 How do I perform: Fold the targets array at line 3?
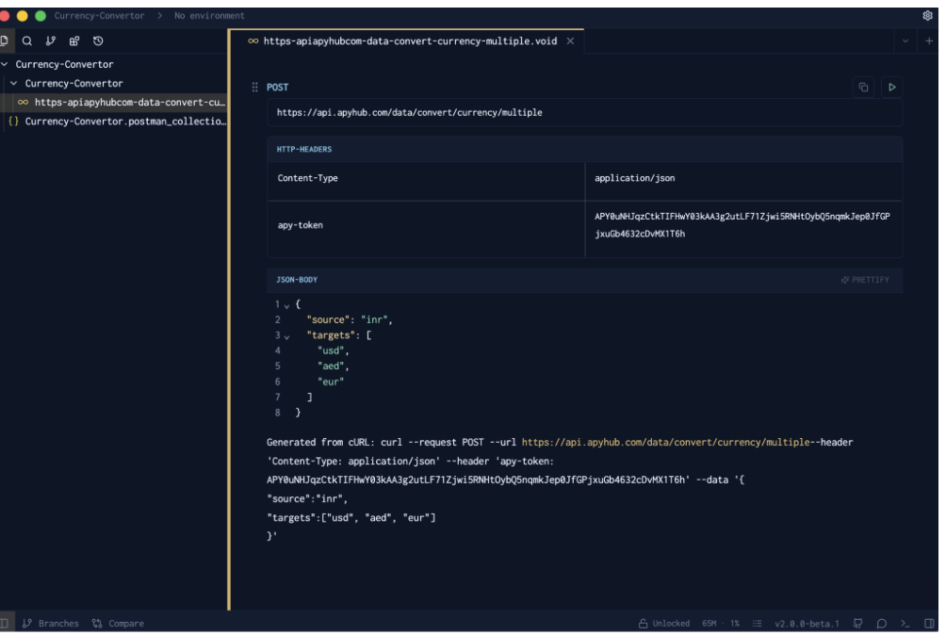click(x=286, y=336)
